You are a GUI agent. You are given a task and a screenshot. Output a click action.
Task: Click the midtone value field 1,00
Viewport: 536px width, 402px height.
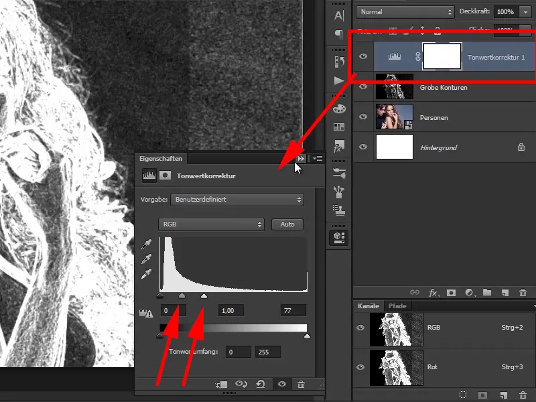point(231,310)
